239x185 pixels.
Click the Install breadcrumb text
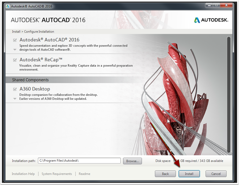click(16, 32)
